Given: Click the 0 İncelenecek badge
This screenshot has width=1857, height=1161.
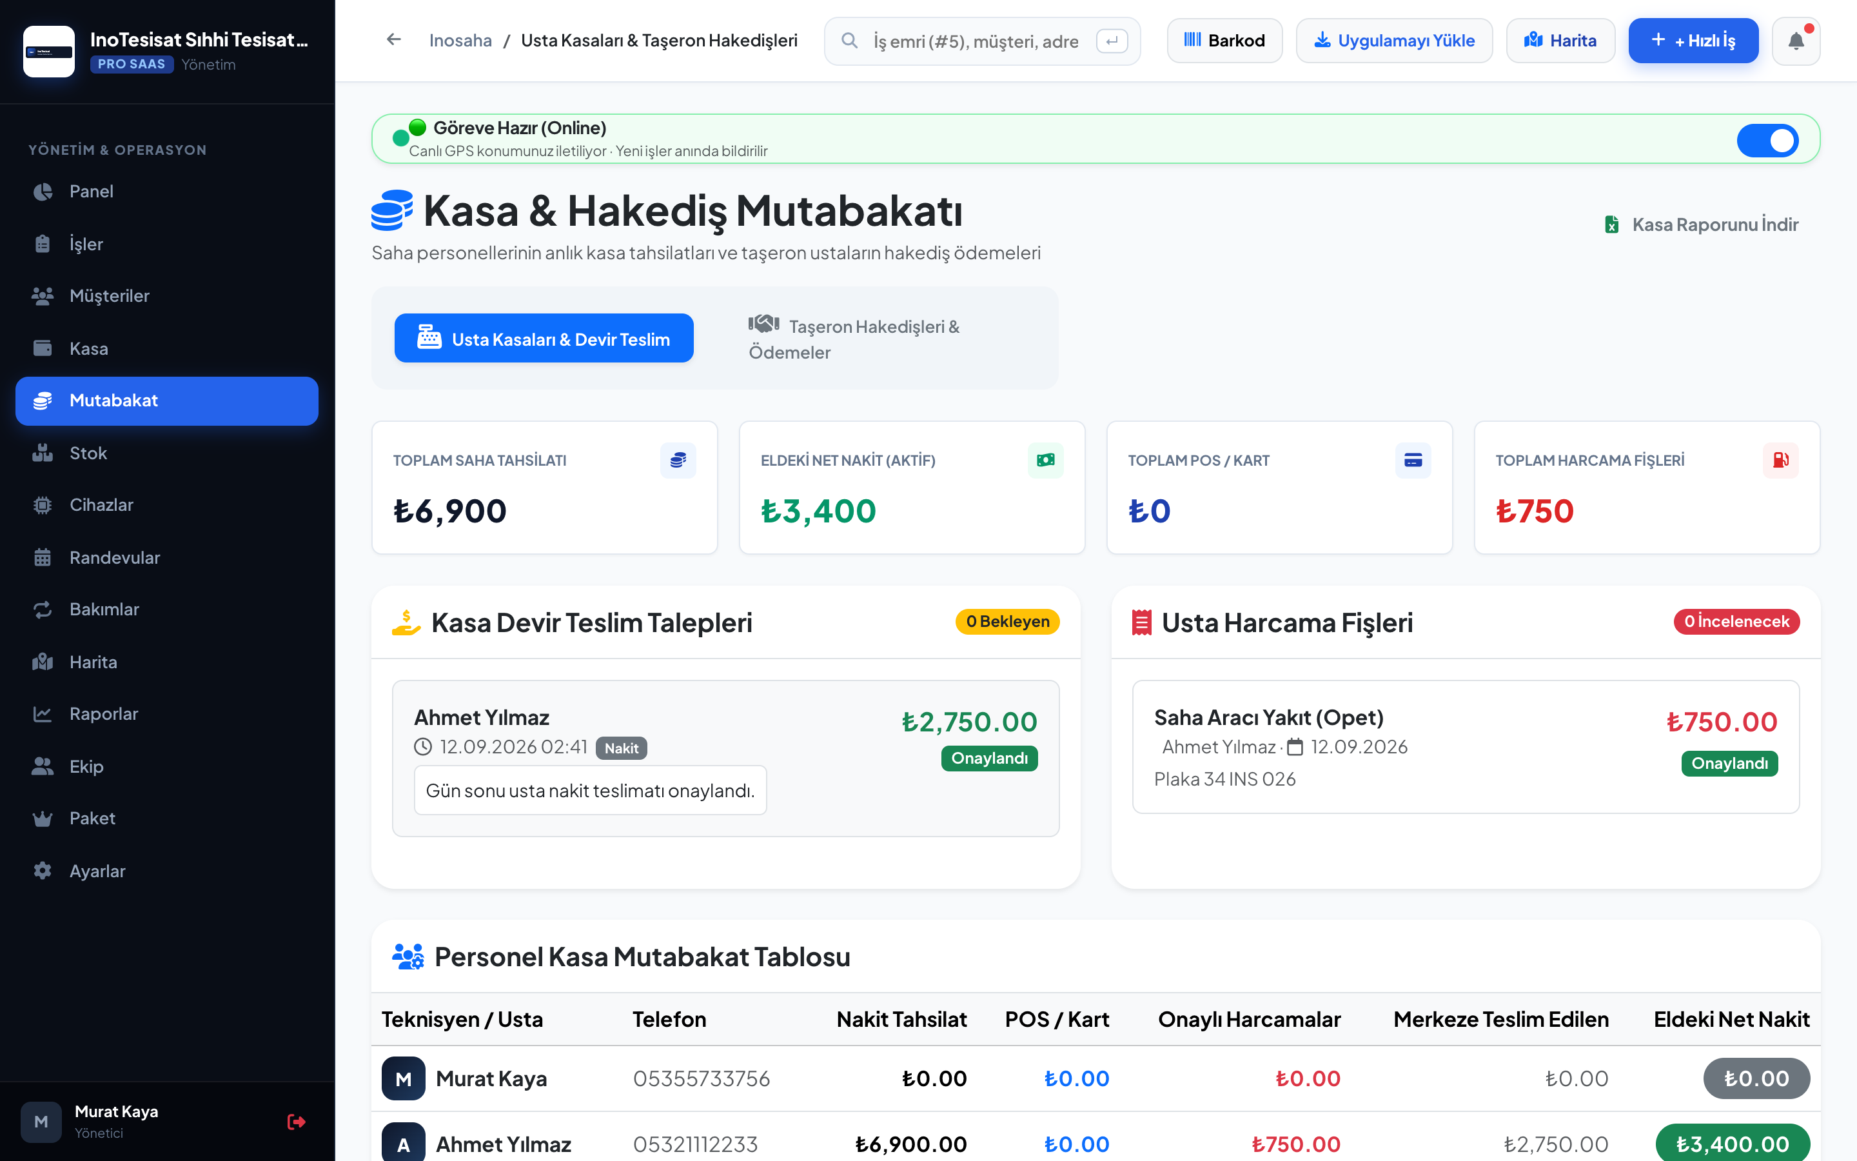Looking at the screenshot, I should click(x=1736, y=621).
